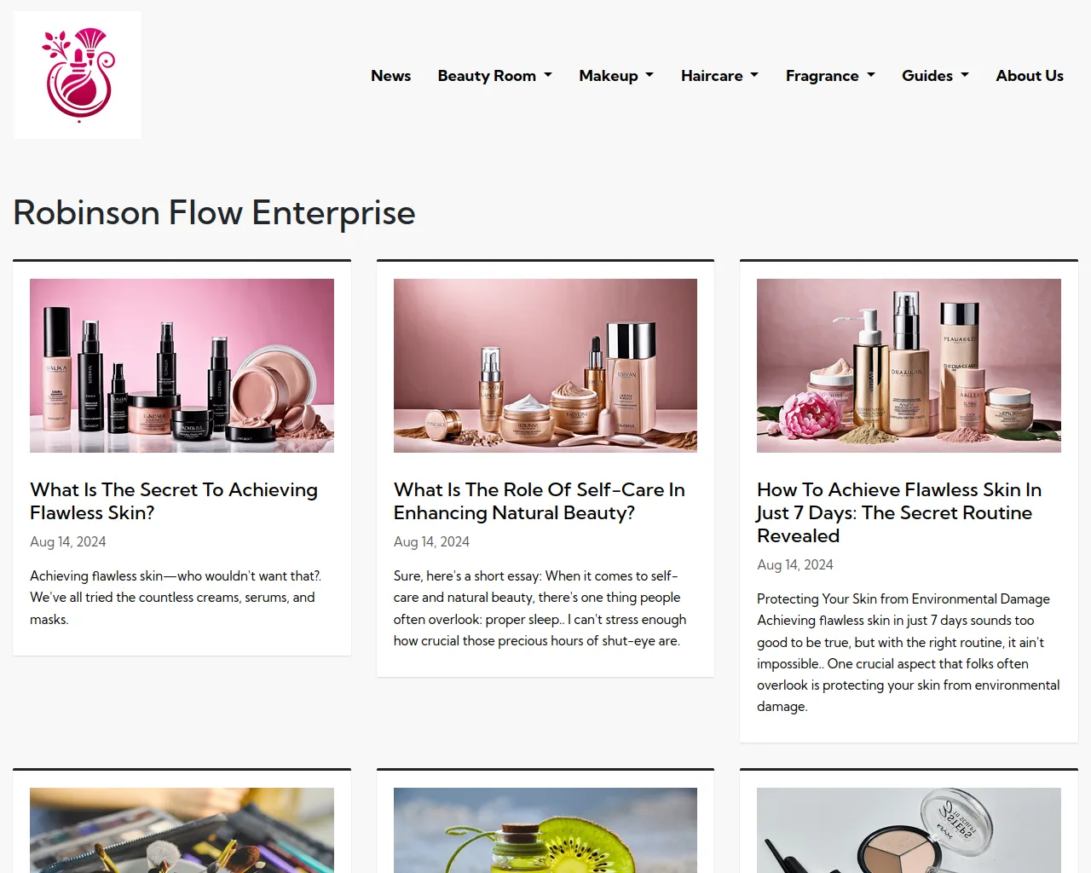
Task: Open the eyeshadow compact thumbnail
Action: click(x=909, y=830)
